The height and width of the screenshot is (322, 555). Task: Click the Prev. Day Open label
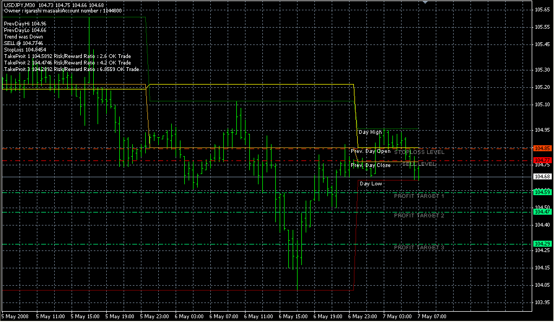[370, 151]
